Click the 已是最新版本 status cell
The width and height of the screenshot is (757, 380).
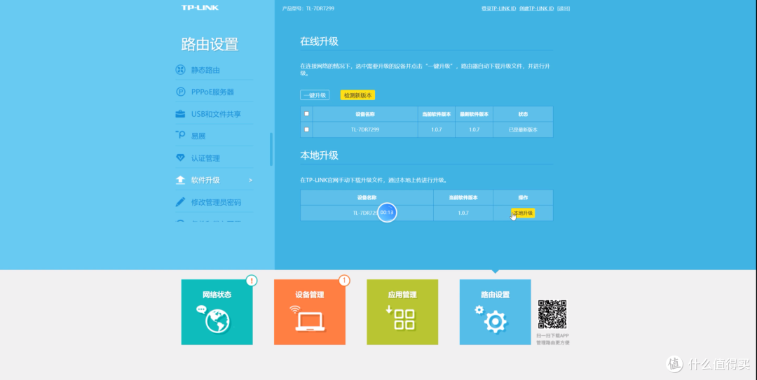coord(523,129)
